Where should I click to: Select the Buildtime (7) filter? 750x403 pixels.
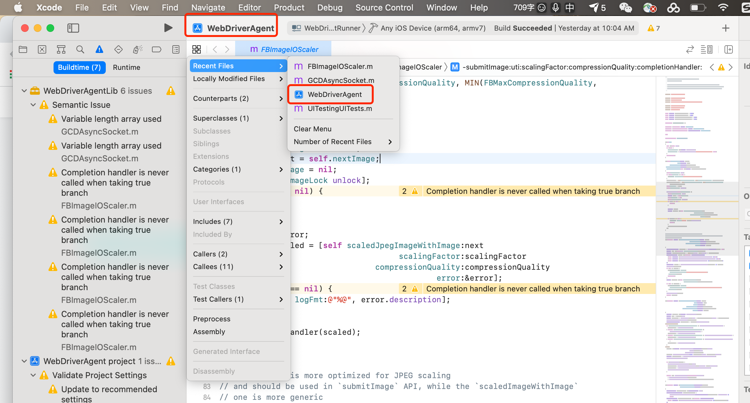(79, 67)
